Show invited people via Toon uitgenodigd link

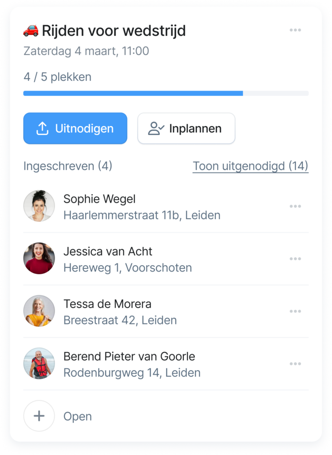(x=250, y=166)
